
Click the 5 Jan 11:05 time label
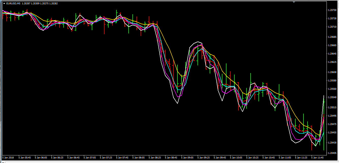tap(285, 158)
